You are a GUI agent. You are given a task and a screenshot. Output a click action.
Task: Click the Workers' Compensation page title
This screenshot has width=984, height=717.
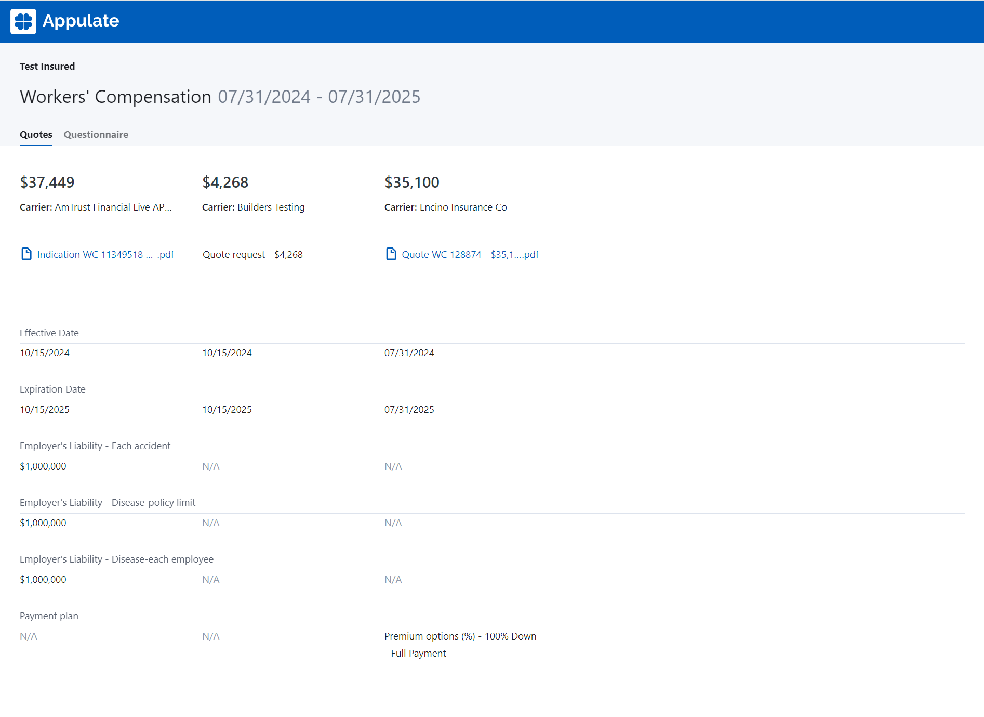click(x=115, y=97)
